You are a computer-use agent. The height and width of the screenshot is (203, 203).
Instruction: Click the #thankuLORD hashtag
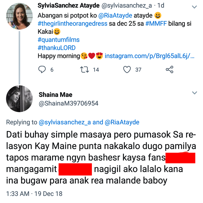[57, 48]
